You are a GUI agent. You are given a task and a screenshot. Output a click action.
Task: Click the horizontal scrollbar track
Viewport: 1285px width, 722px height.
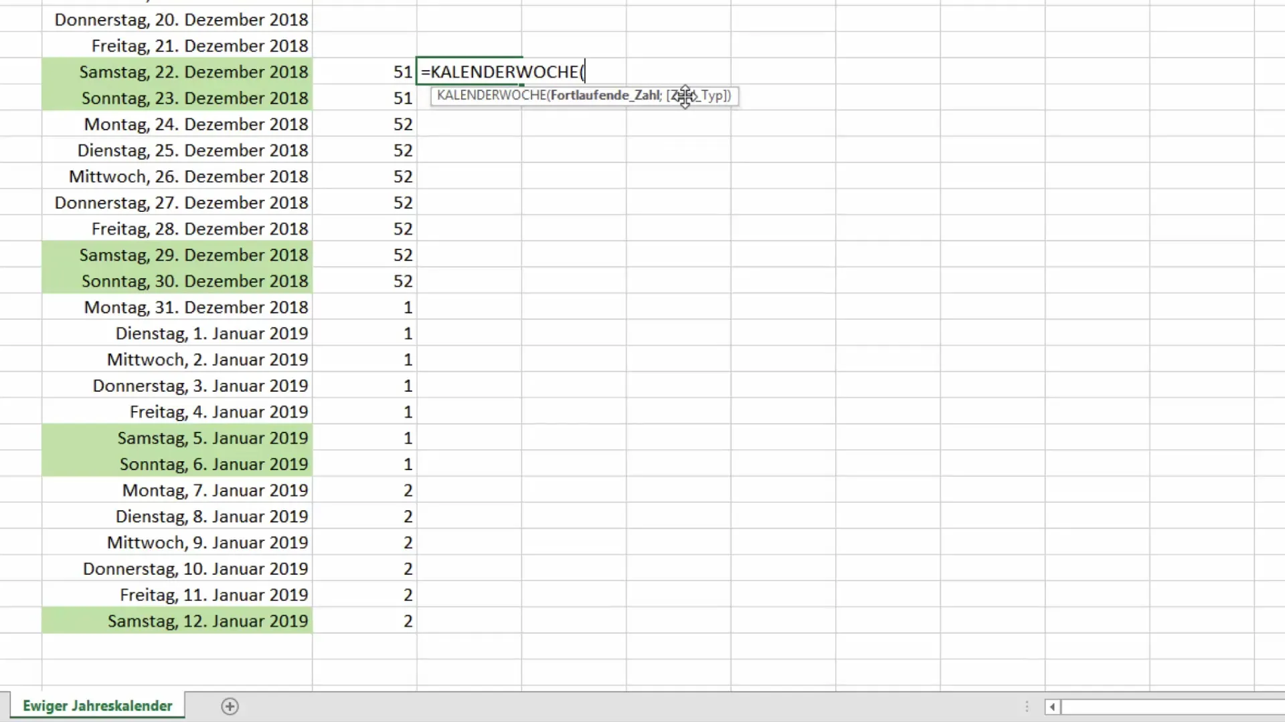pyautogui.click(x=1173, y=707)
